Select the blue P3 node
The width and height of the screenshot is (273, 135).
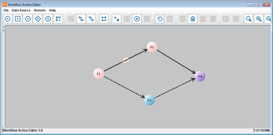[149, 100]
